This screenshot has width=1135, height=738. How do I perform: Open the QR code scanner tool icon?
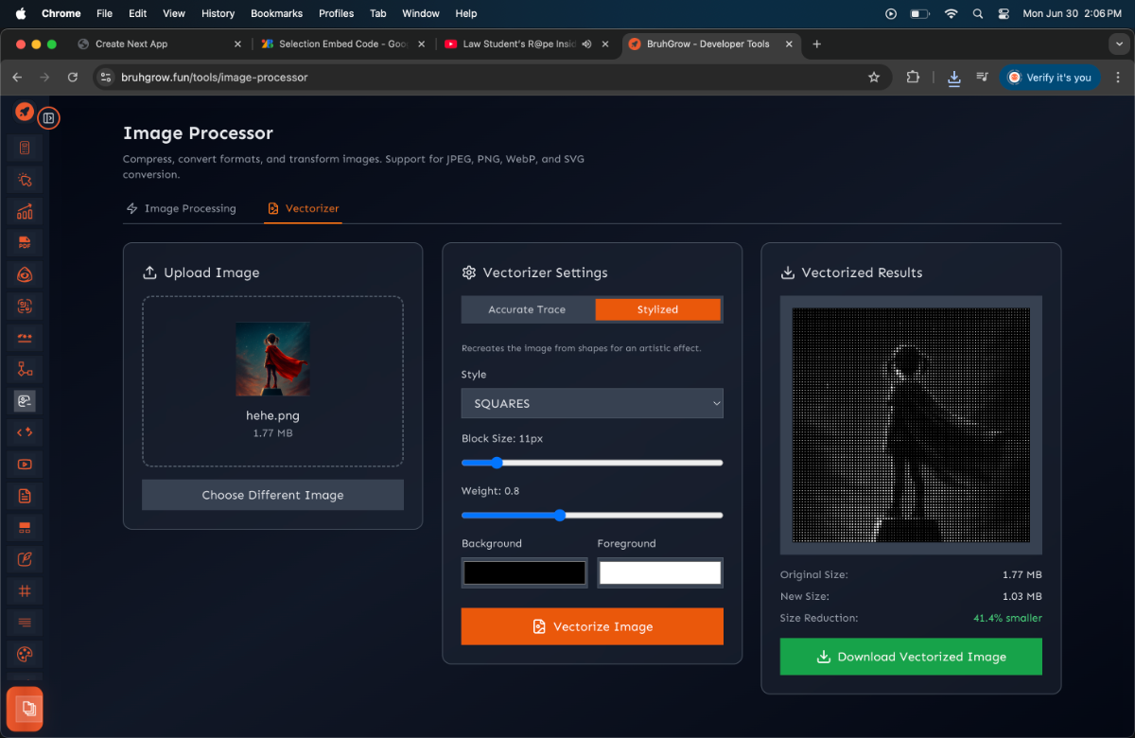click(25, 306)
